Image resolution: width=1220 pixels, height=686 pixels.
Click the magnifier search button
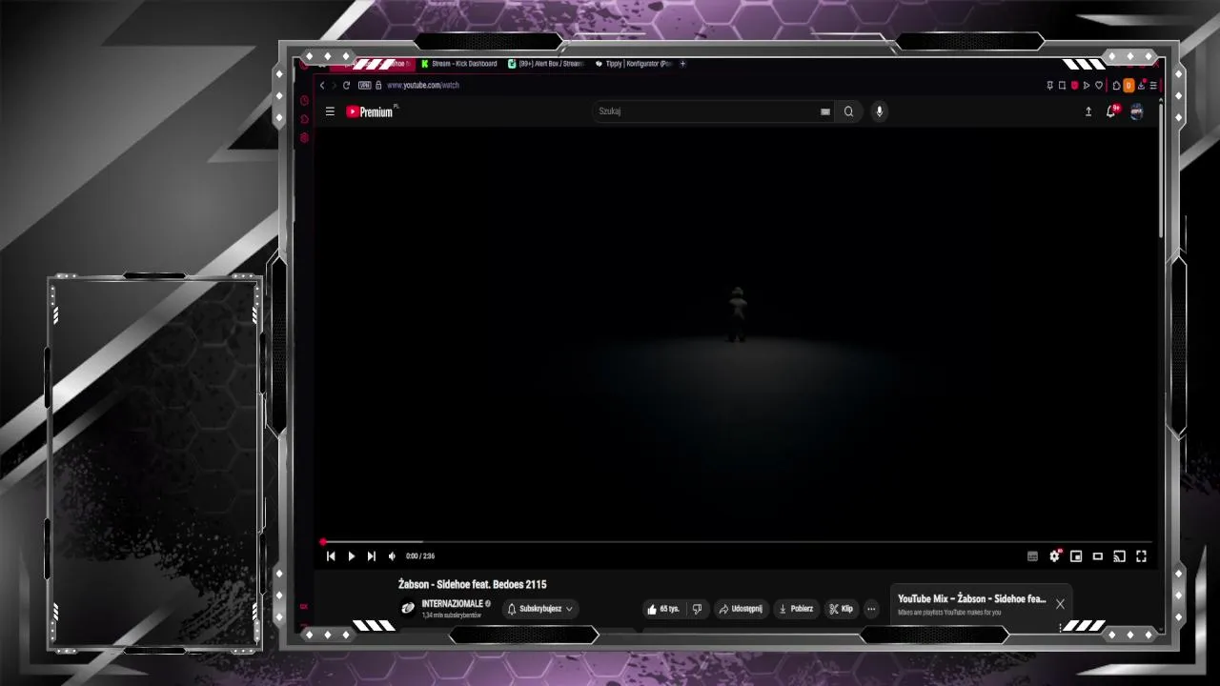[848, 111]
